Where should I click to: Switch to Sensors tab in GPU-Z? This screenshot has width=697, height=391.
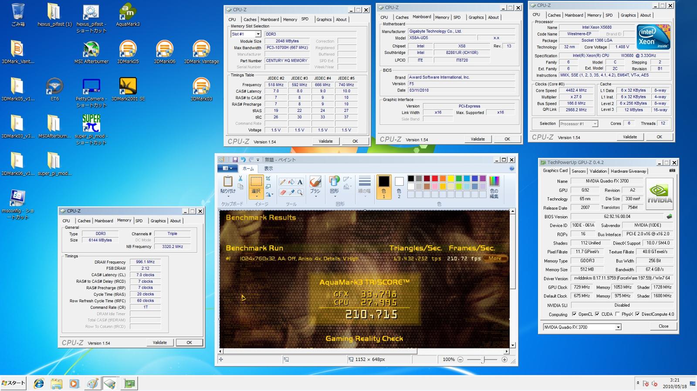tap(579, 171)
